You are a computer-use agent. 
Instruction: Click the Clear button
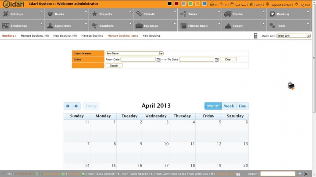pos(228,59)
